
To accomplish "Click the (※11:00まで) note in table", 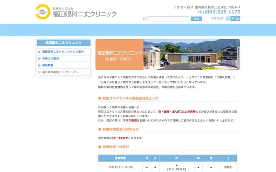I will tap(177, 169).
